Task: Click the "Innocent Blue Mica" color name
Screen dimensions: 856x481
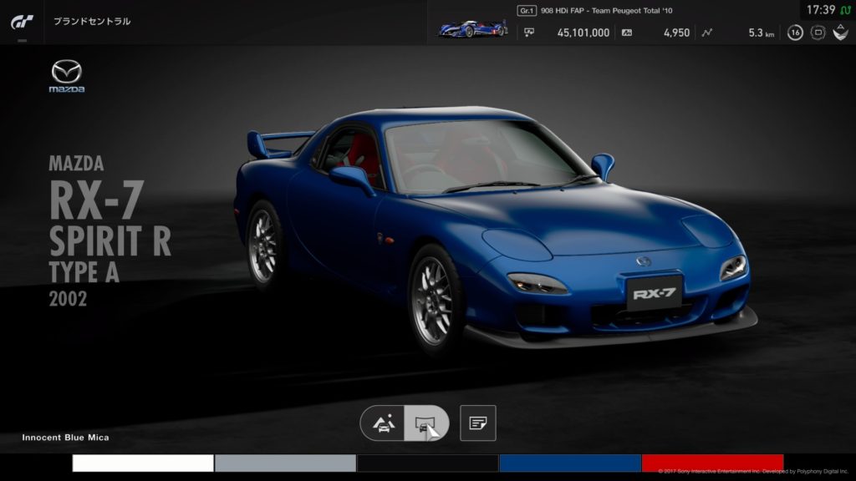Action: click(65, 438)
